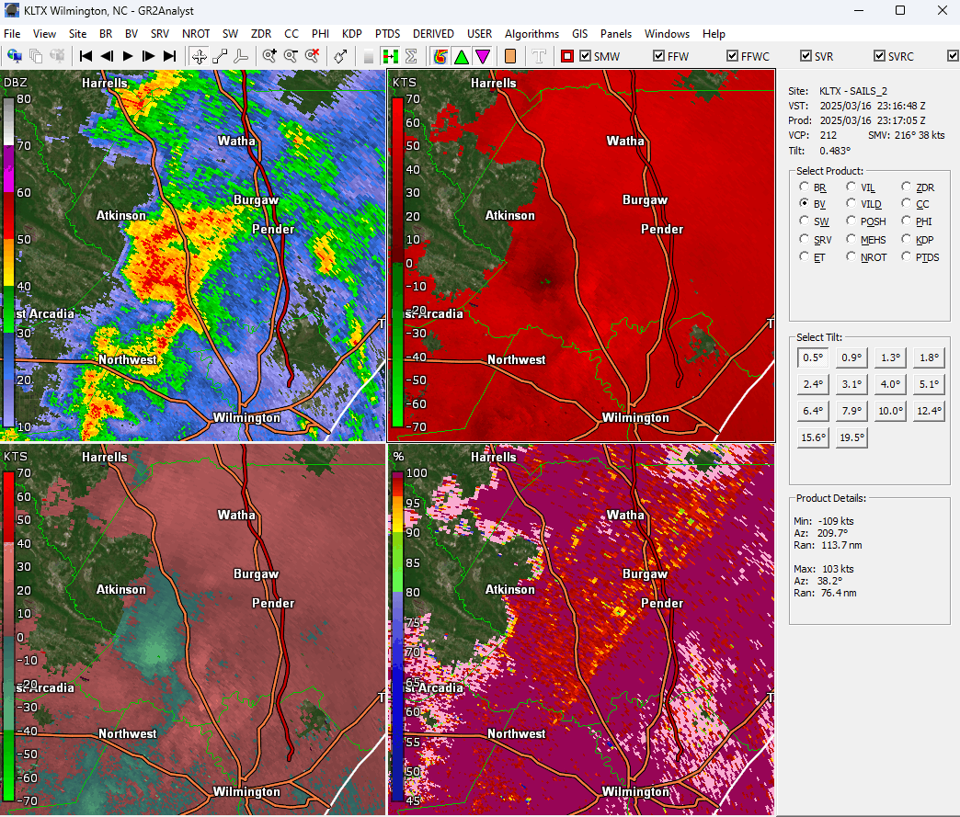Select the SW product radio button
960x817 pixels.
(805, 221)
